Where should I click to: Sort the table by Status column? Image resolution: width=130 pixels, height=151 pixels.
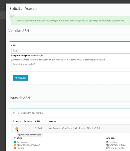point(17,121)
